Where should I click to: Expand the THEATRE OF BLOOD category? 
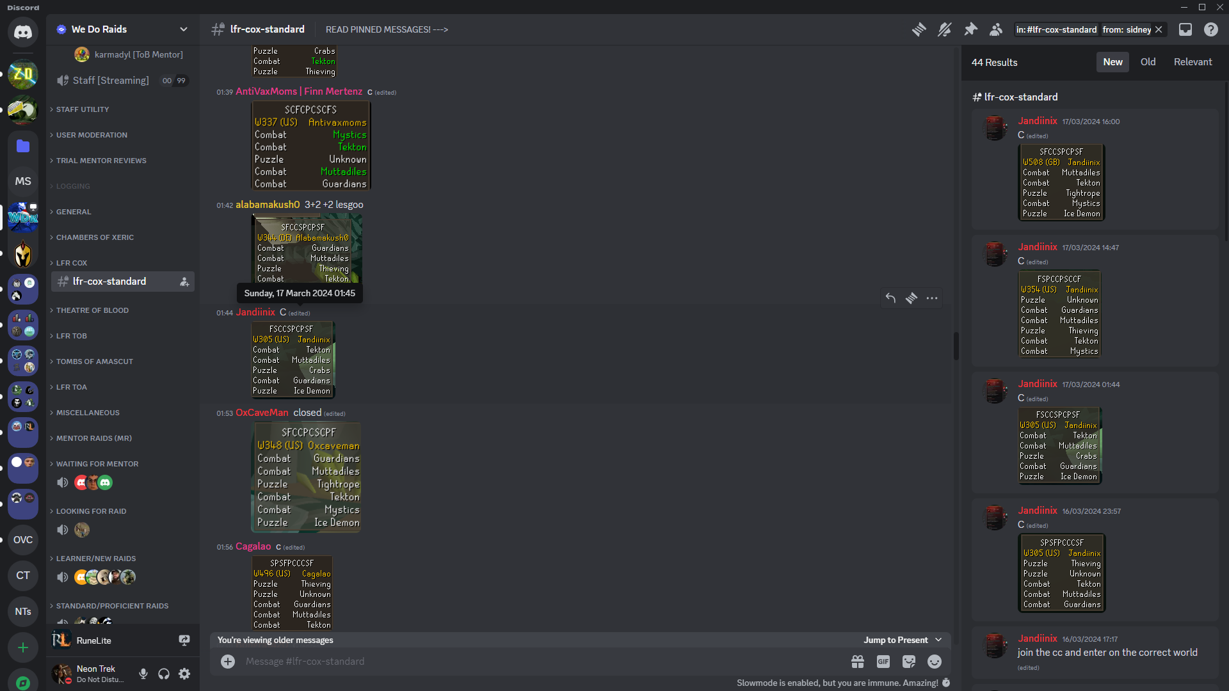(x=92, y=310)
